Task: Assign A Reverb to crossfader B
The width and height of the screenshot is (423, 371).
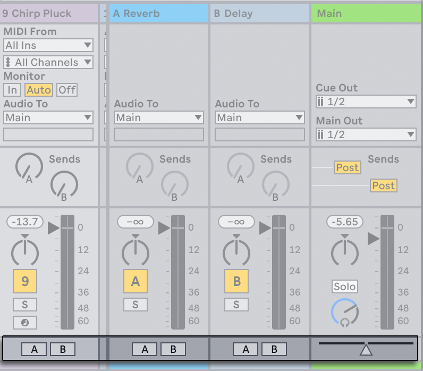Action: pos(173,349)
